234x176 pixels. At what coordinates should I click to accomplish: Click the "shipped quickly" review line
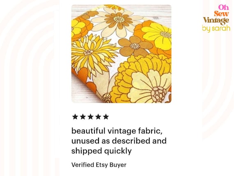(101, 151)
